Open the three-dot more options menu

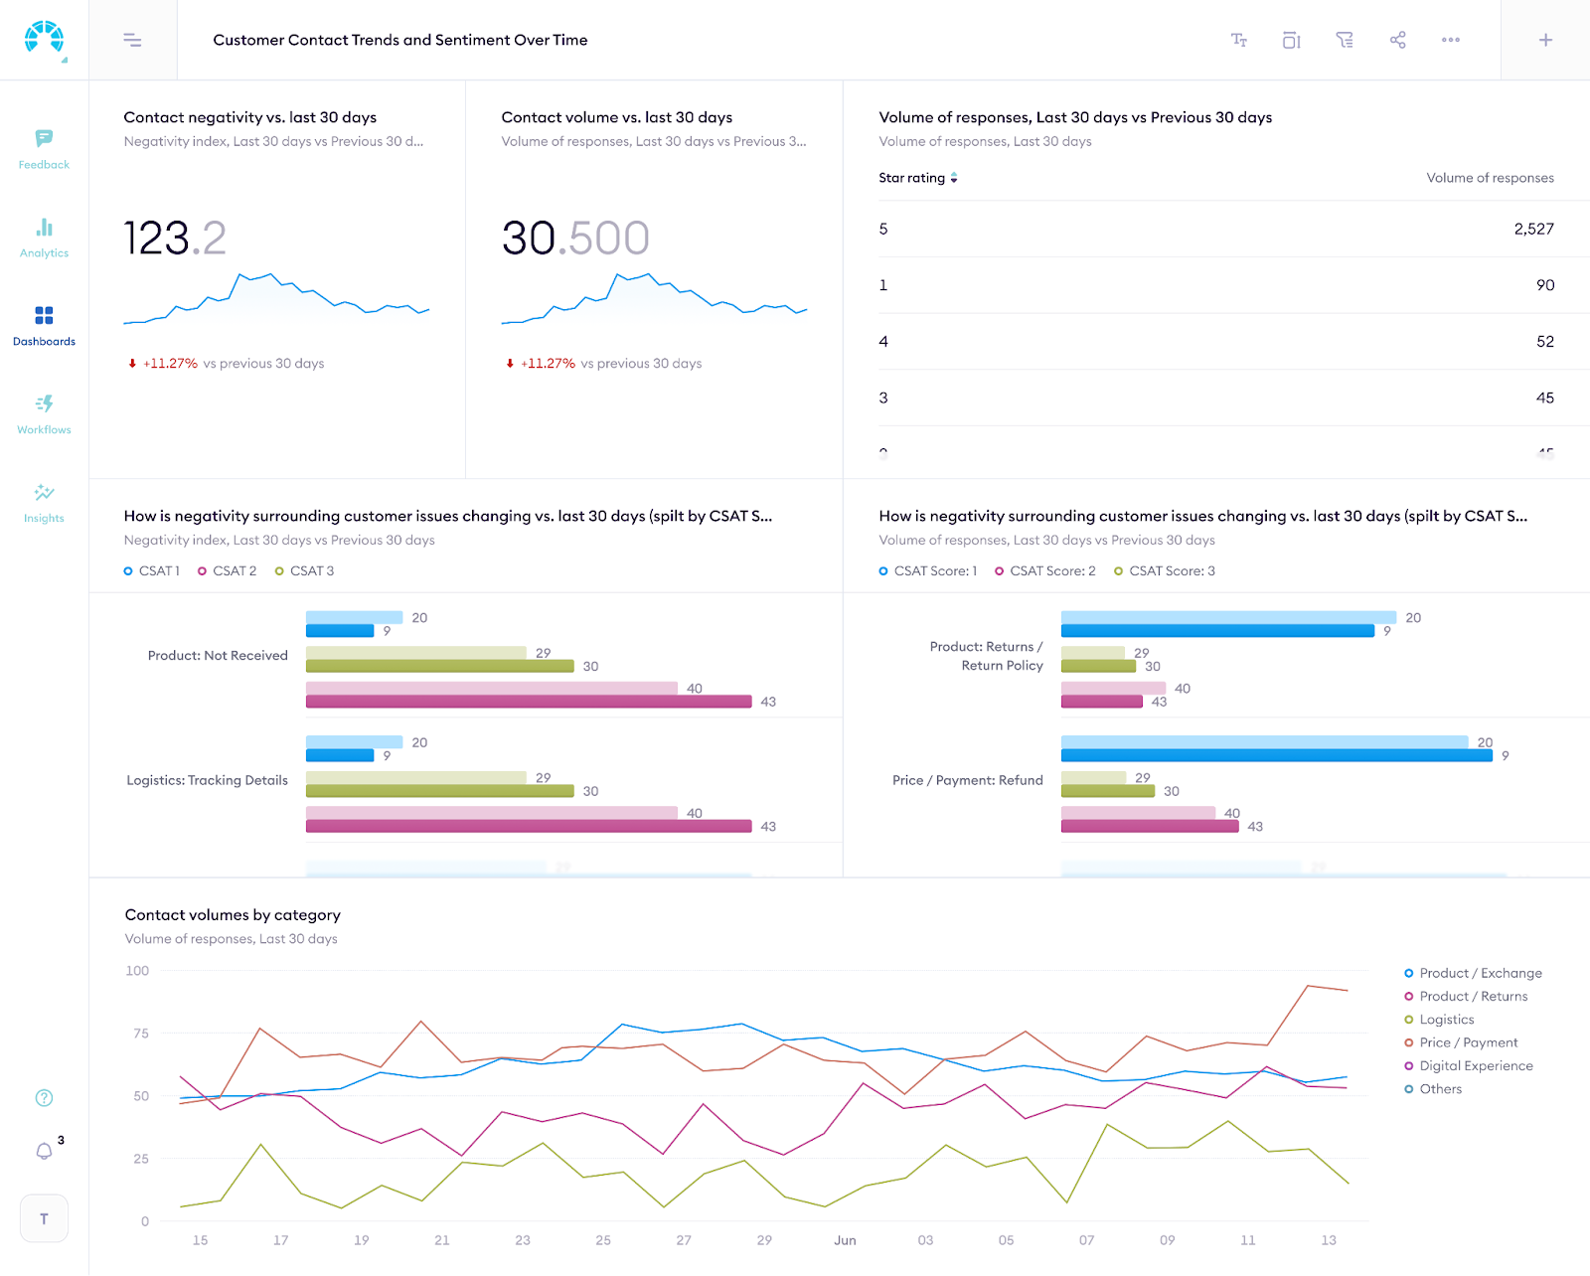point(1451,40)
